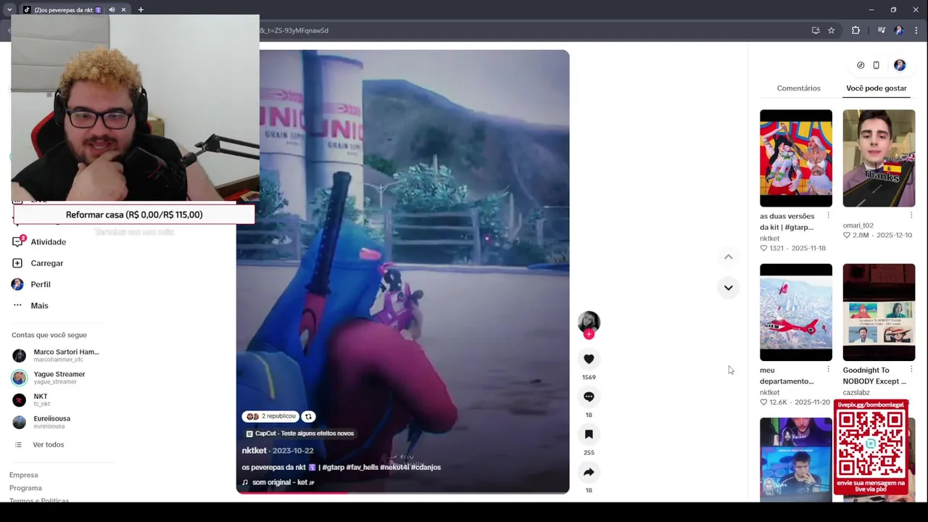Click the 'Reformar casa' donation goal bar
The image size is (928, 522).
pyautogui.click(x=134, y=215)
